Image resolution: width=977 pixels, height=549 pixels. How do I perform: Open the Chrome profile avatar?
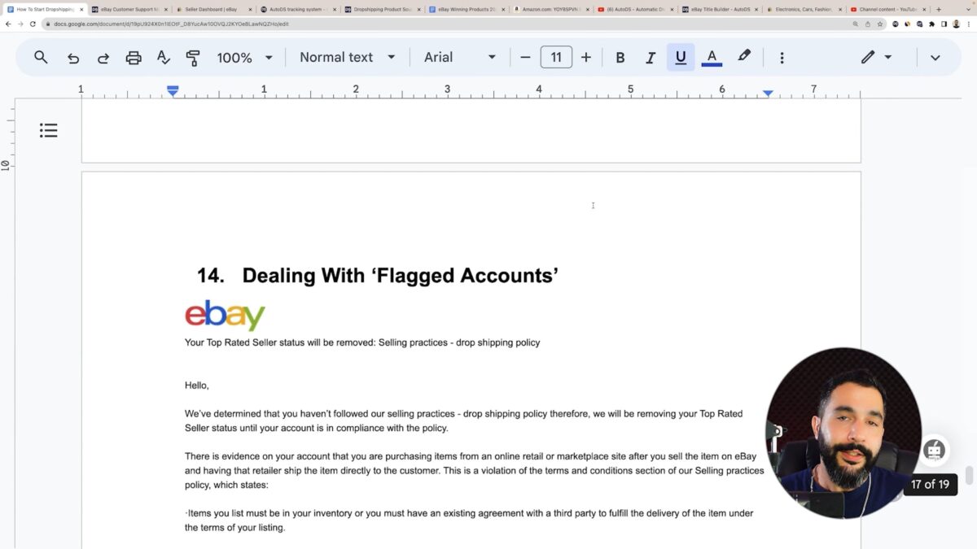coord(956,24)
